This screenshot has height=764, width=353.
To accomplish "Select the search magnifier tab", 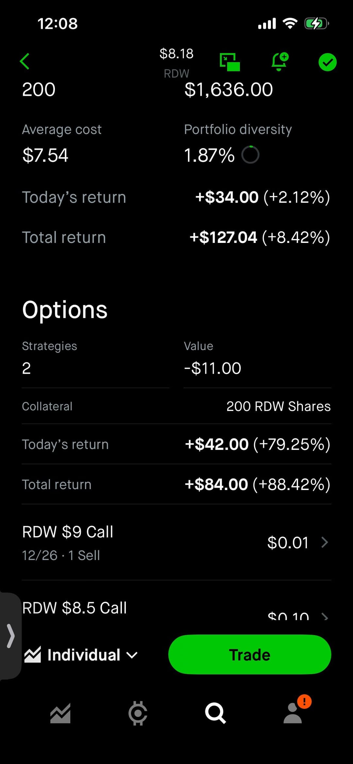I will click(x=215, y=713).
